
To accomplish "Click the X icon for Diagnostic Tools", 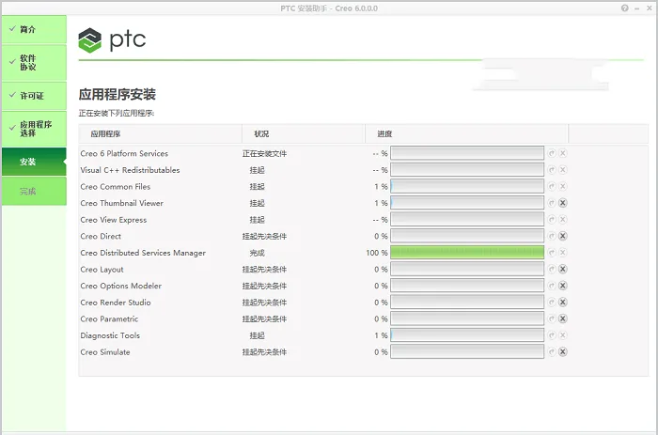I will click(563, 335).
